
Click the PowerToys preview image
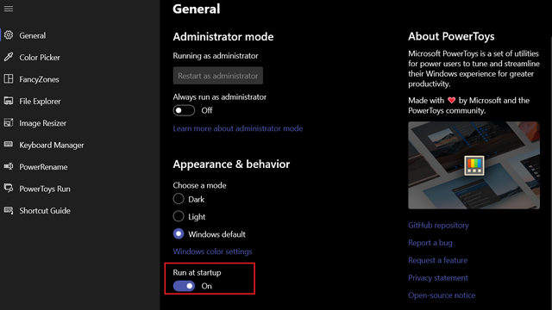click(474, 165)
